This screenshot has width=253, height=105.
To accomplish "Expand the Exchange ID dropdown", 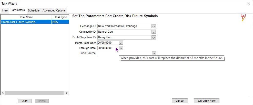I will (154, 26).
